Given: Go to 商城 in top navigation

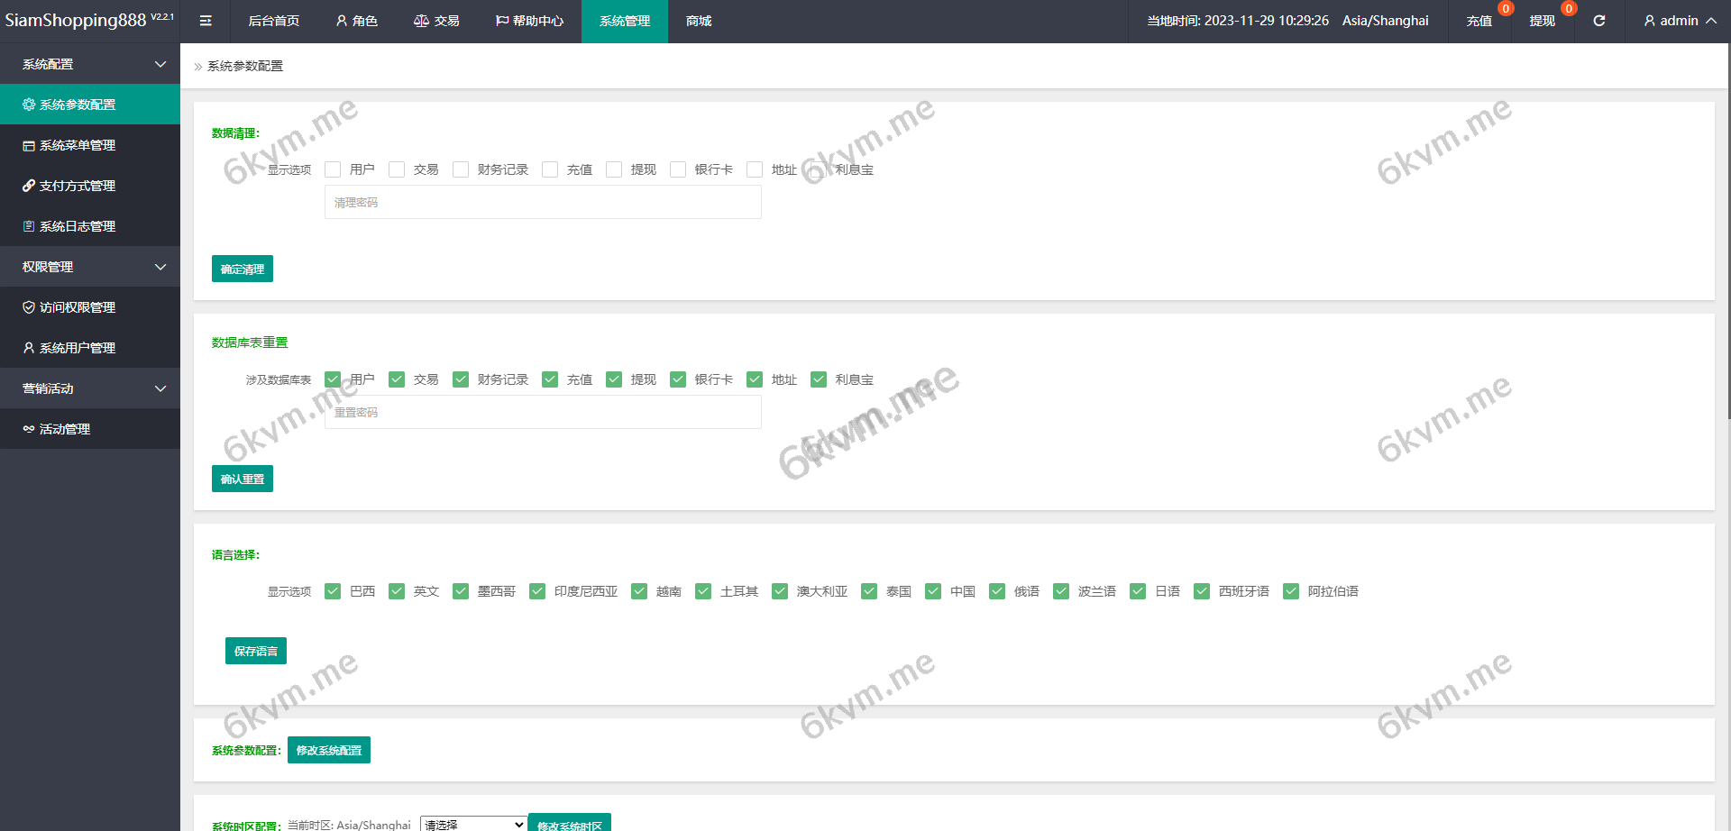Looking at the screenshot, I should 699,21.
